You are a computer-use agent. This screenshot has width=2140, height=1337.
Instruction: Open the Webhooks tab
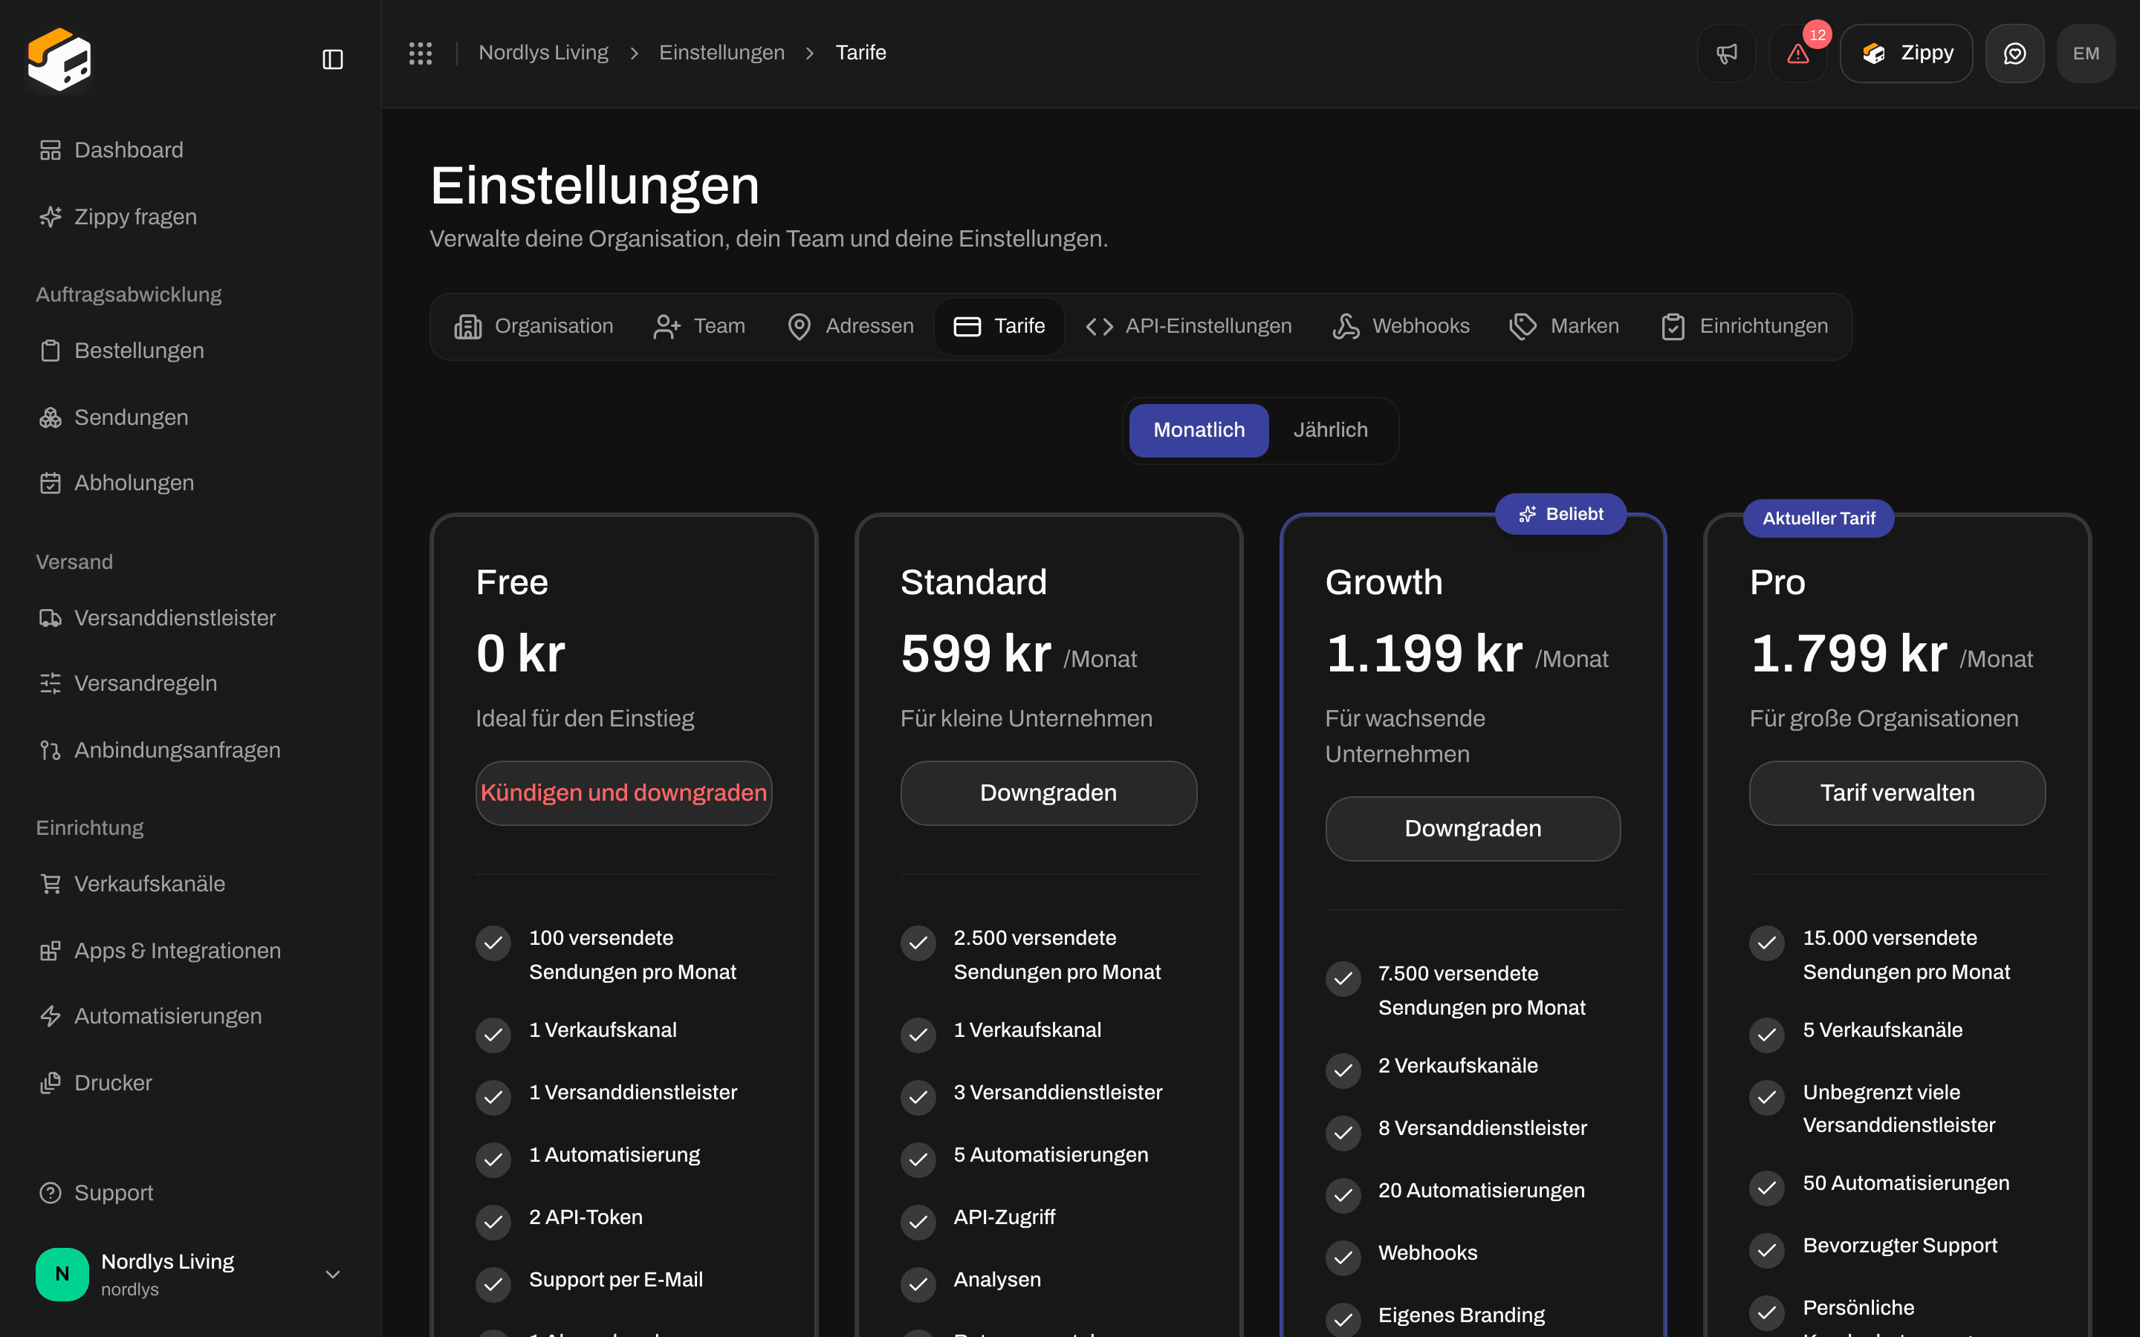[1401, 326]
